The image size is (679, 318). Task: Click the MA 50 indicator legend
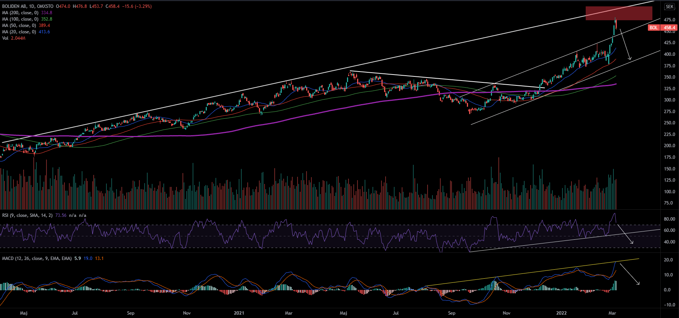pyautogui.click(x=19, y=25)
